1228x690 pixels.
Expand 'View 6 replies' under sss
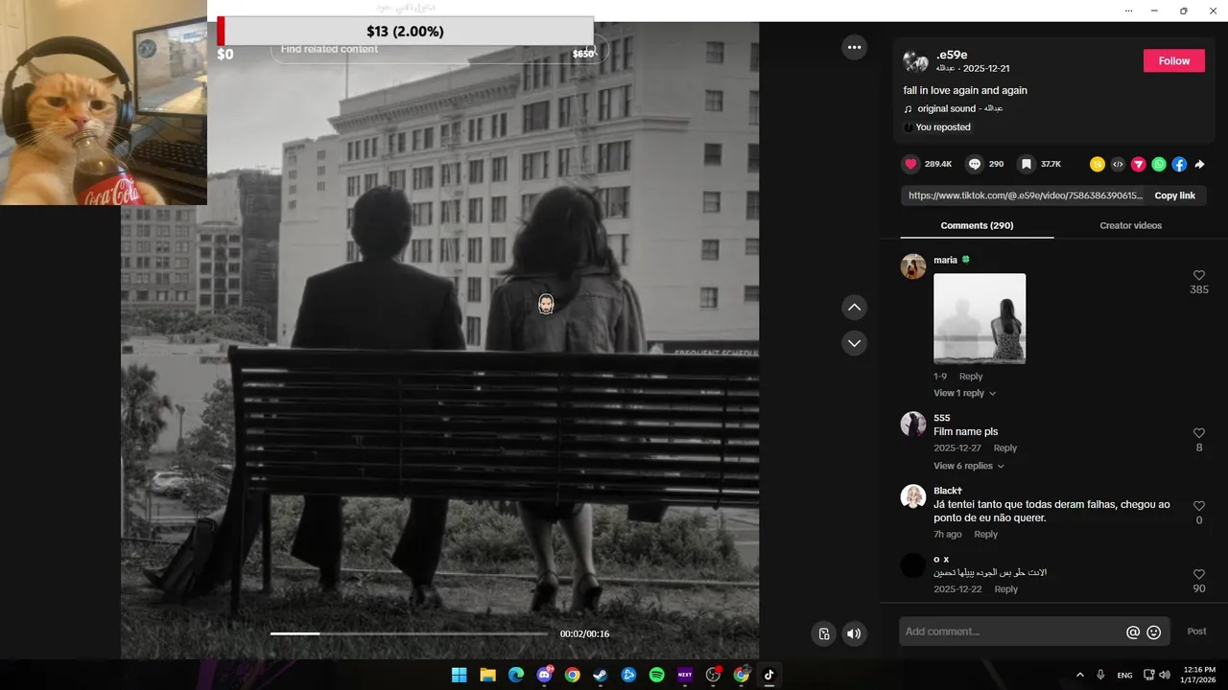969,466
